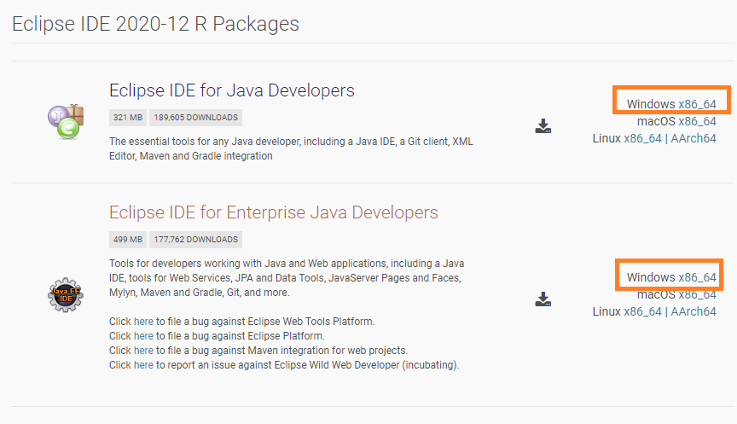Click the 499 MB size badge

click(x=128, y=239)
